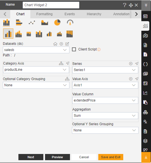Select the line chart type icon
The image size is (151, 163).
pyautogui.click(x=32, y=23)
